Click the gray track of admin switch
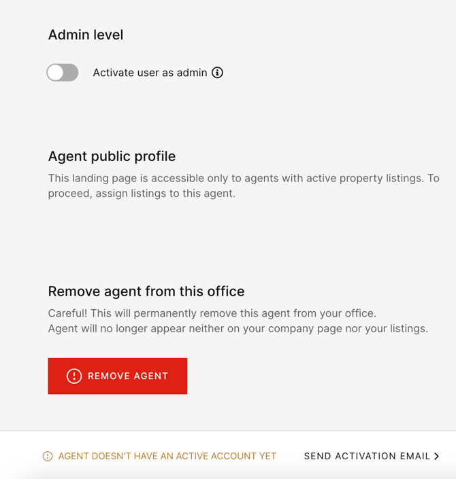Viewport: 456px width, 479px height. [x=71, y=73]
